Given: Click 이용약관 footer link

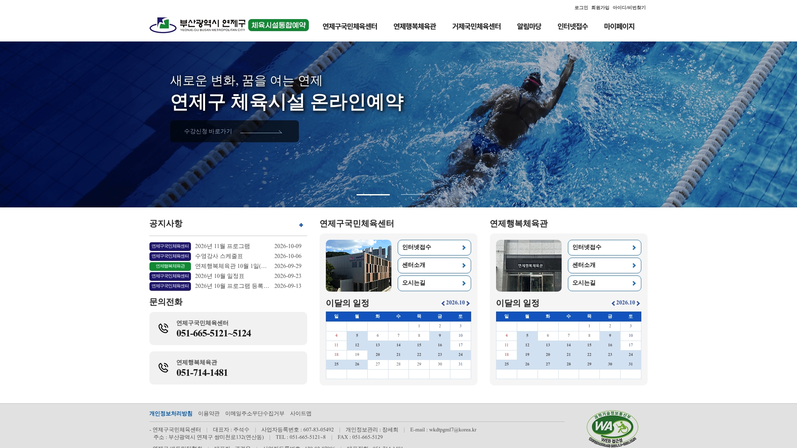Looking at the screenshot, I should 209,414.
